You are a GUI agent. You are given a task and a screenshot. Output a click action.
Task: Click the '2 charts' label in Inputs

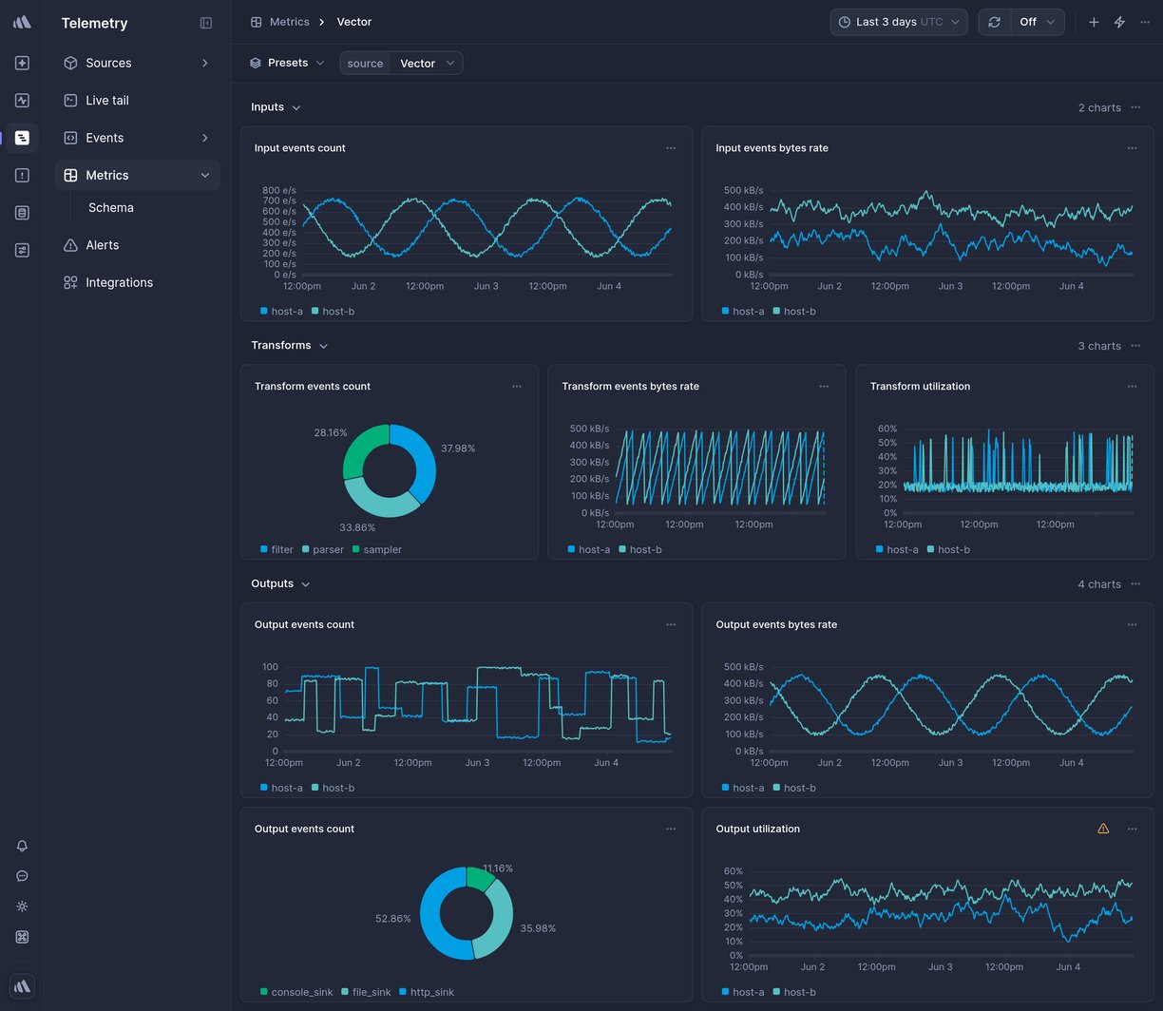1099,107
